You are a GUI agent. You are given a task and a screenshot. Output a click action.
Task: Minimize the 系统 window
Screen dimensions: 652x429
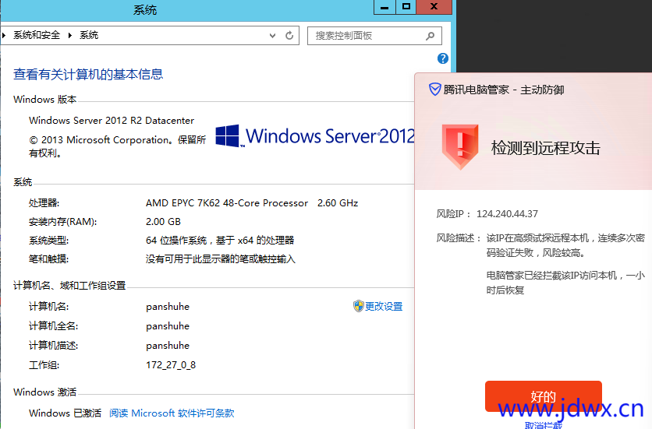tap(384, 7)
